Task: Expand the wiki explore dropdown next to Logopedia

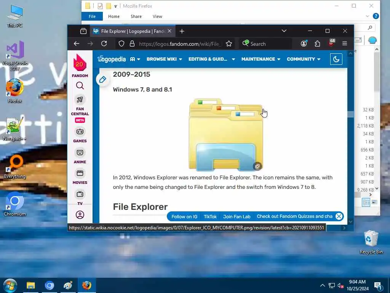Action: tap(135, 59)
